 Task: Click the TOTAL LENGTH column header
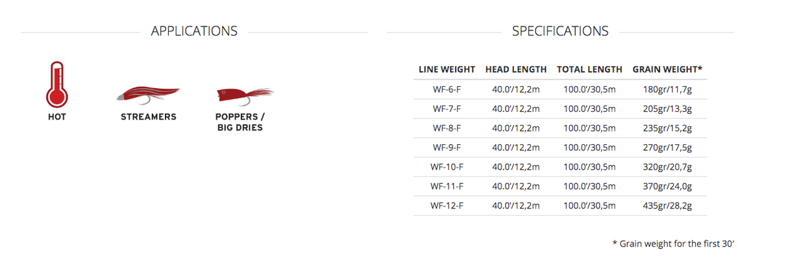[589, 69]
